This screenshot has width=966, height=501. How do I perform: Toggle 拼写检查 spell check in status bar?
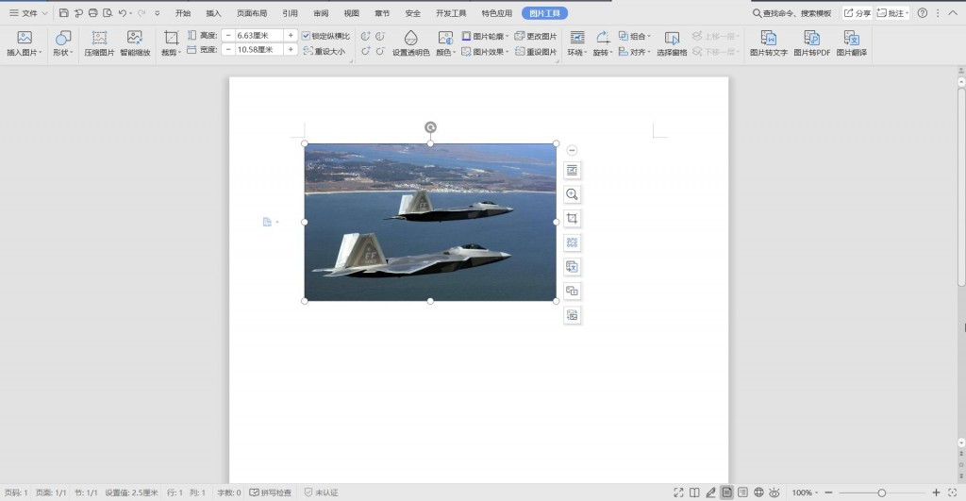tap(271, 493)
